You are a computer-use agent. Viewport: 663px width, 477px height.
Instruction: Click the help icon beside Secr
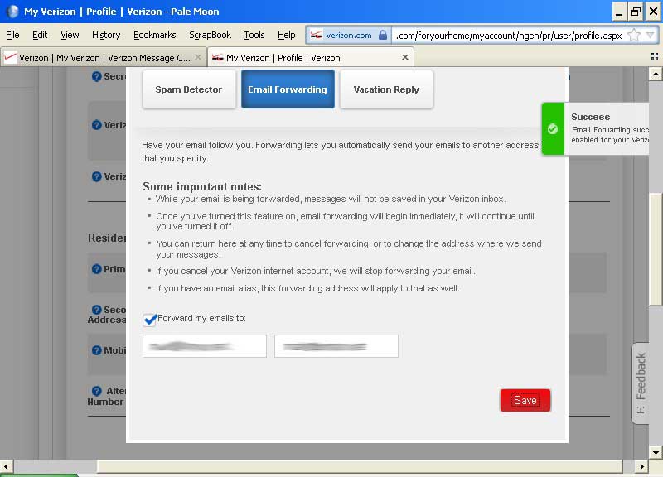[96, 76]
